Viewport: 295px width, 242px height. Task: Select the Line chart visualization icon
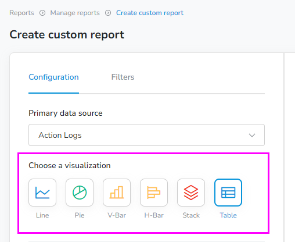coord(42,193)
